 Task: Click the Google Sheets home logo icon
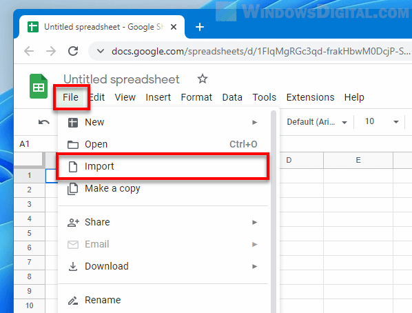click(39, 86)
